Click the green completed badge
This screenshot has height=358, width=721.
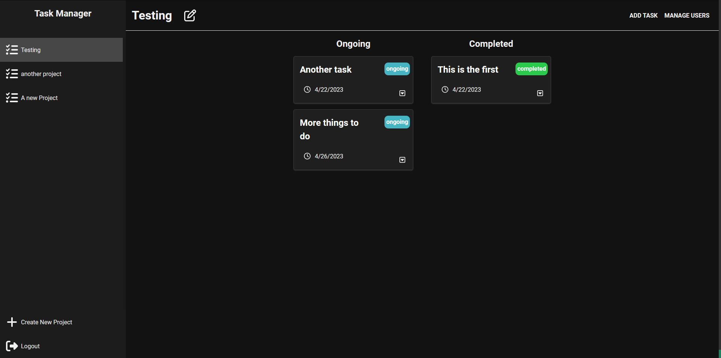tap(532, 69)
